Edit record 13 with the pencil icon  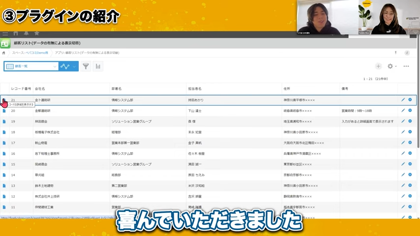pos(403,185)
